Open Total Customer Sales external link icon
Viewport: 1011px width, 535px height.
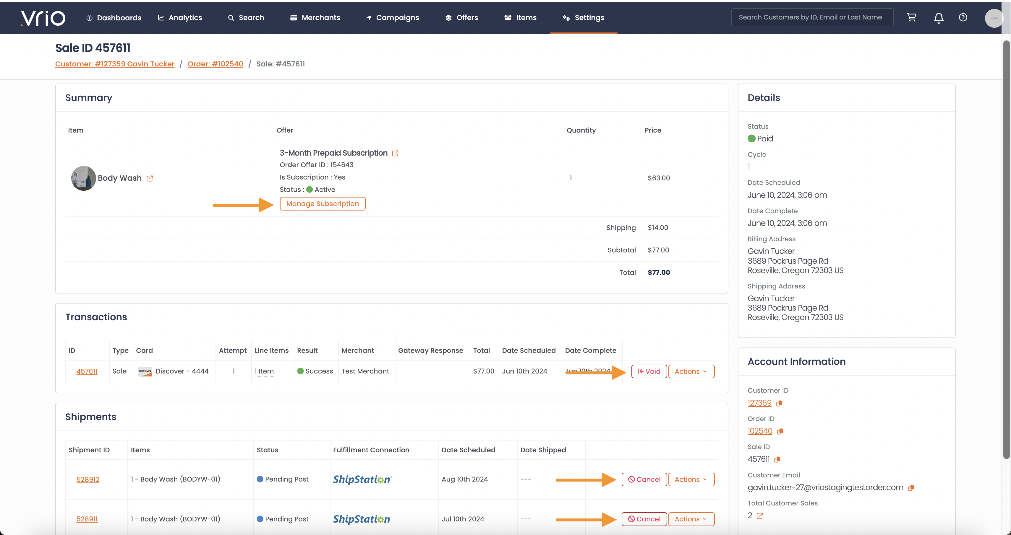pos(759,516)
